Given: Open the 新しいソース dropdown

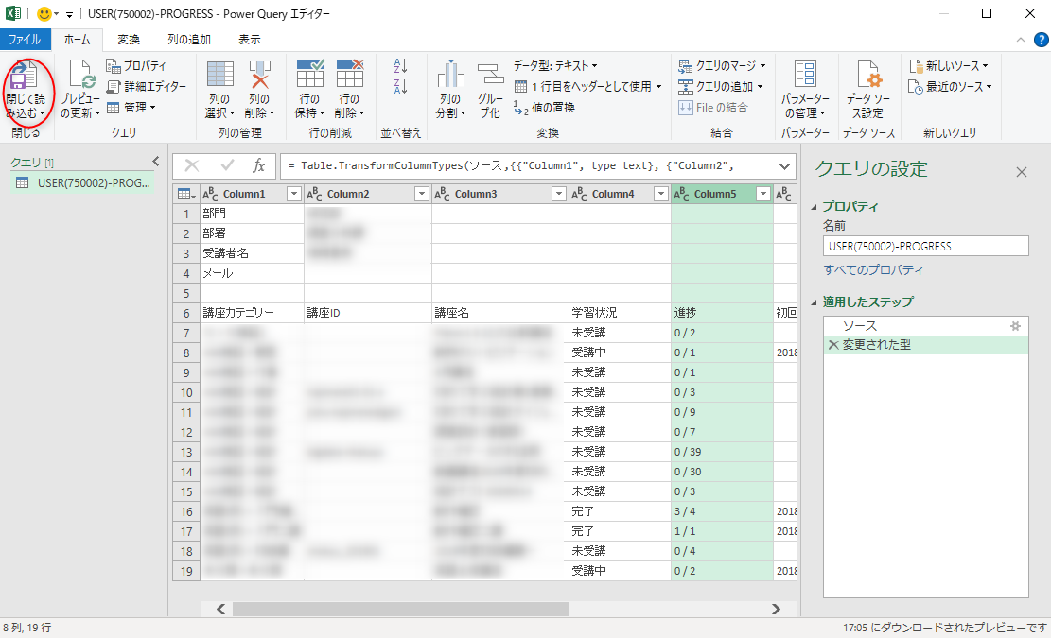Looking at the screenshot, I should pos(949,65).
